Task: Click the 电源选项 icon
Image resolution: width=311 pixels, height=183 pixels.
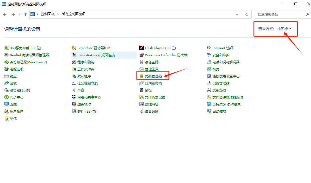Action: coord(6,69)
